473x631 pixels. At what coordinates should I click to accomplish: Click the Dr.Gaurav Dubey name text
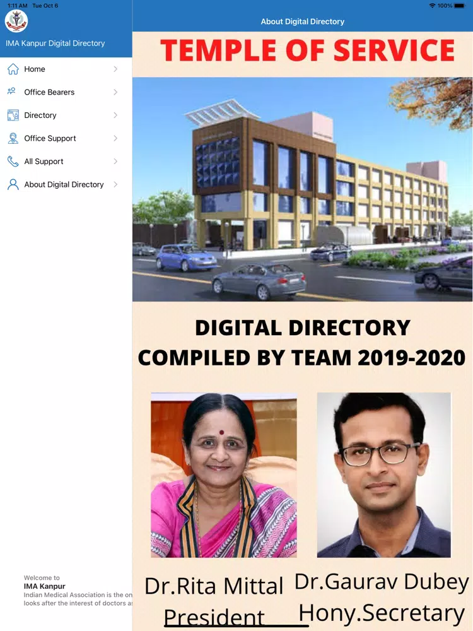(x=382, y=582)
